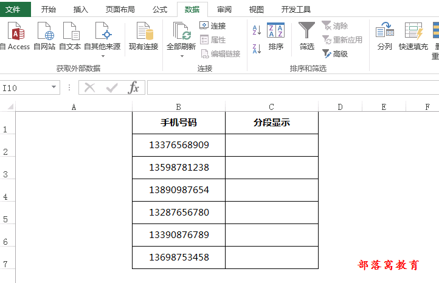The image size is (439, 283).
Task: Click the 连接 connections button
Action: pos(213,26)
